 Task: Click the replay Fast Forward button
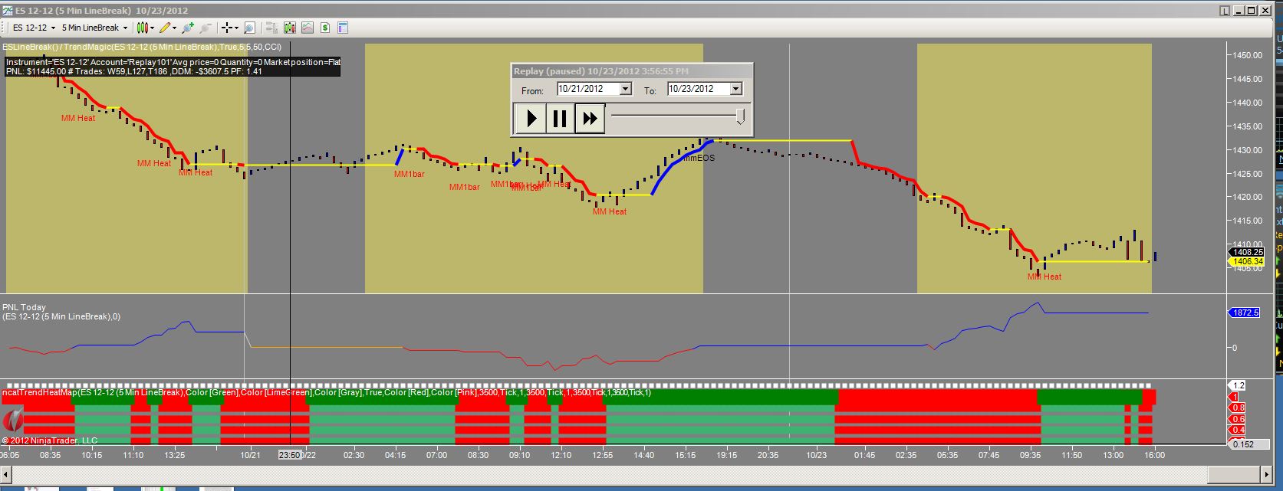590,119
